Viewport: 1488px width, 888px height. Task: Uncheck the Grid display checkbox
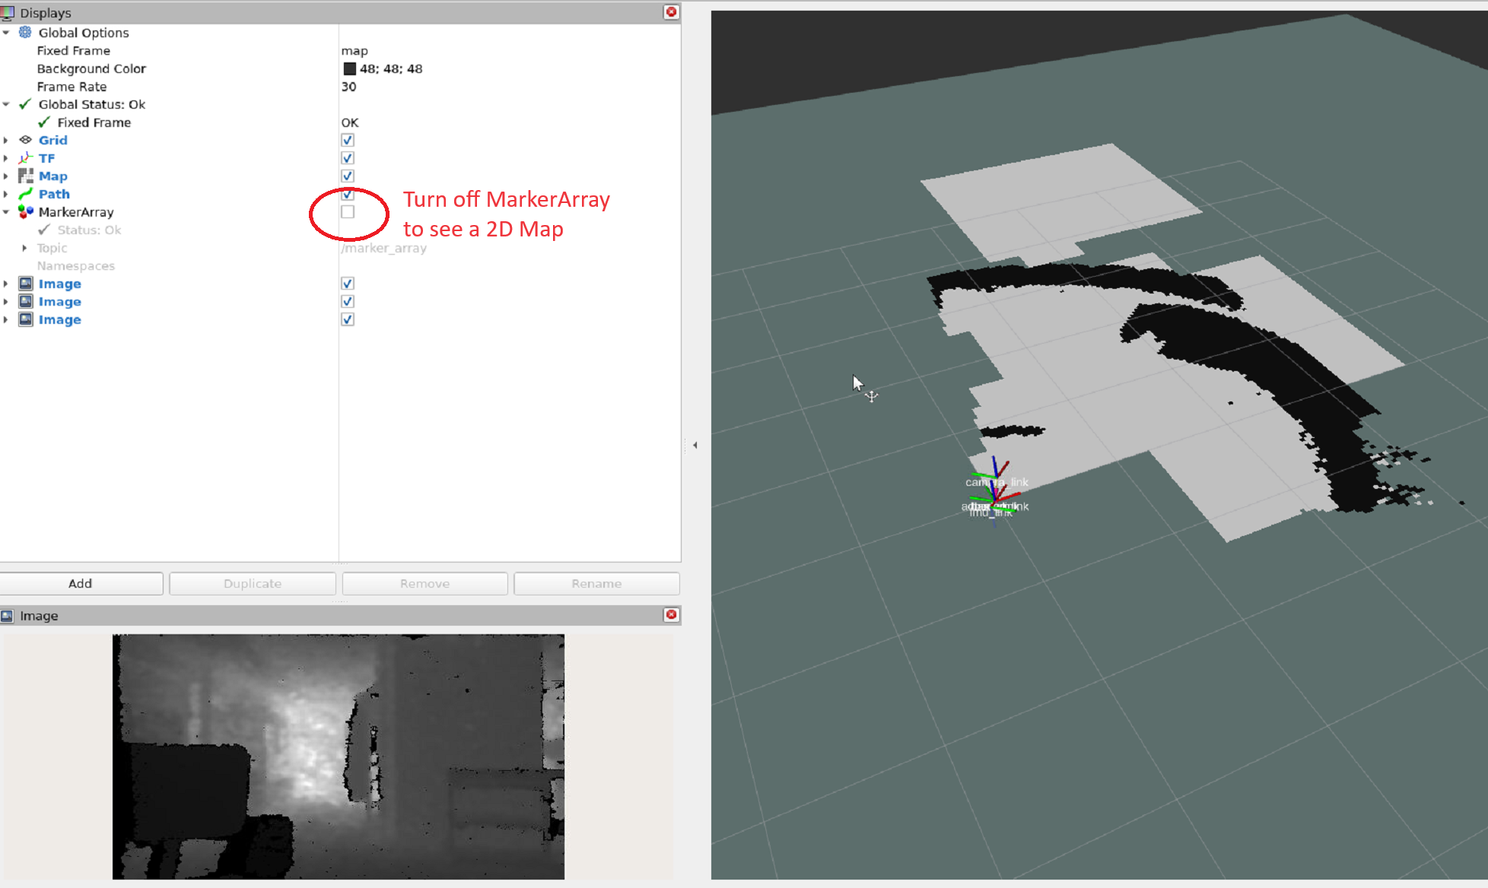click(348, 140)
